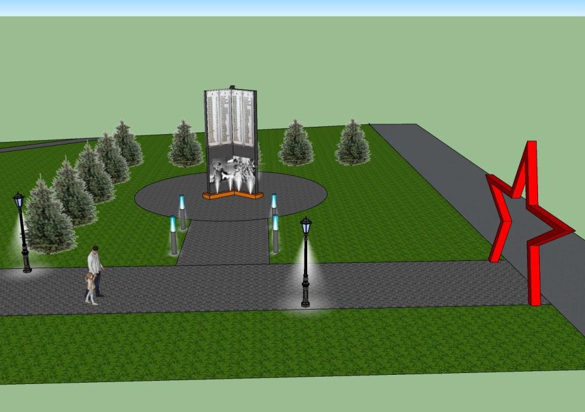Select the rear-left blue bollard light
Image resolution: width=585 pixels, height=412 pixels.
182,211
